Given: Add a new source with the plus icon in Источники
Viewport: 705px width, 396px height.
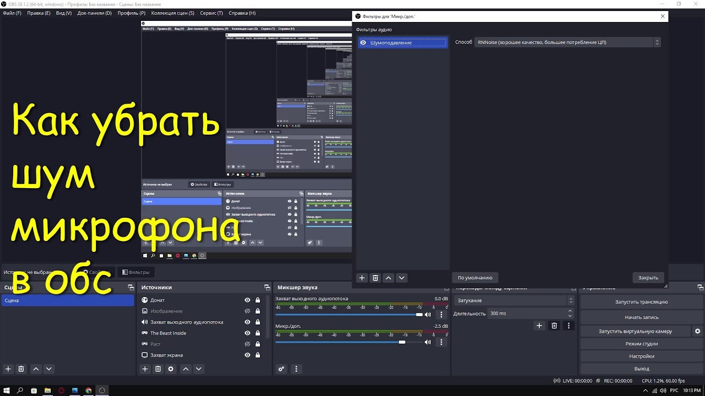Looking at the screenshot, I should coord(145,369).
